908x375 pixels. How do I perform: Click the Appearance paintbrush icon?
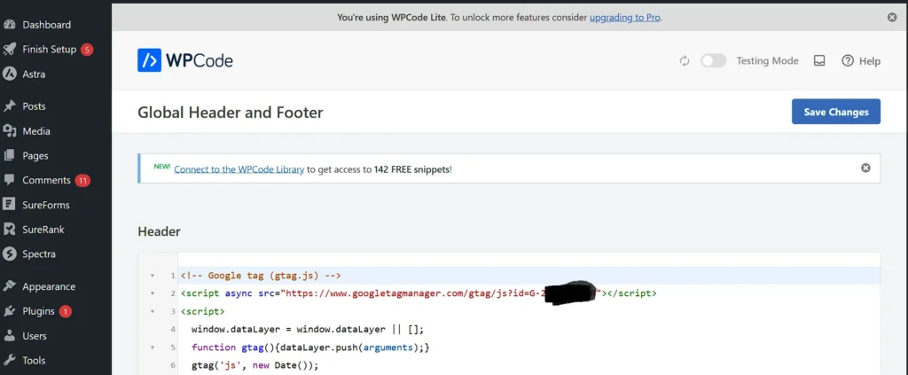pyautogui.click(x=9, y=286)
